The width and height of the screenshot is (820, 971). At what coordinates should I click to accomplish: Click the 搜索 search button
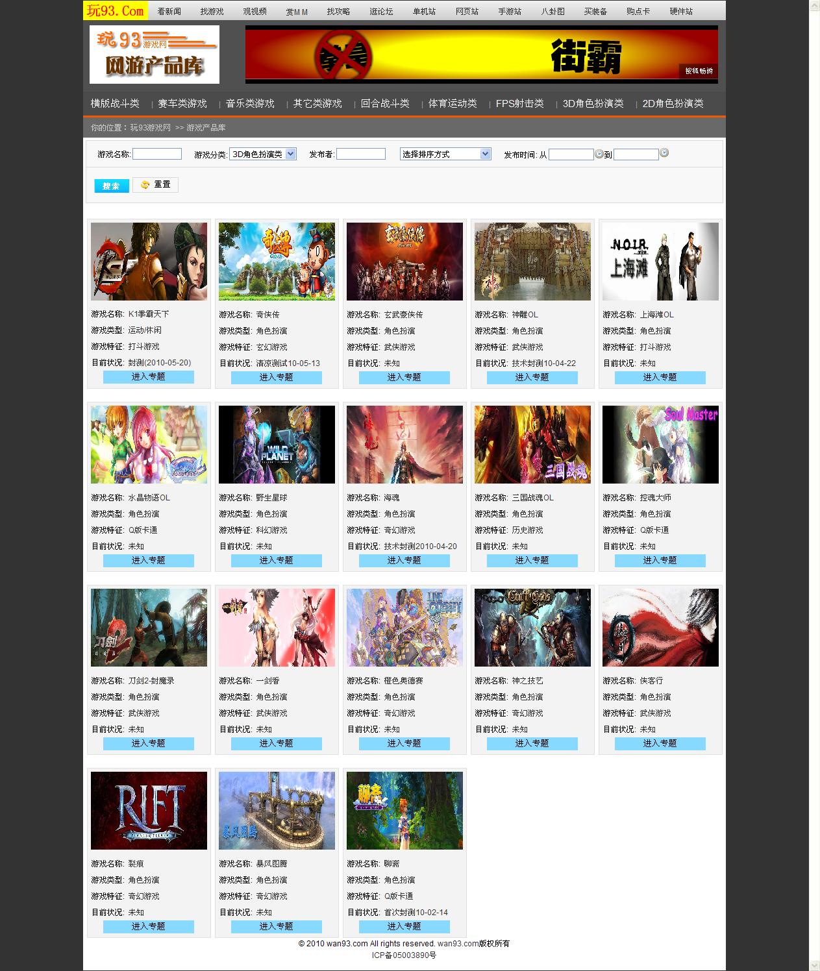112,186
